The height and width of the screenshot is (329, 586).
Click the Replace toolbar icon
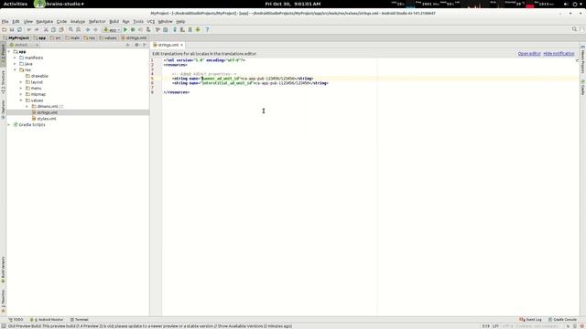tap(79, 29)
